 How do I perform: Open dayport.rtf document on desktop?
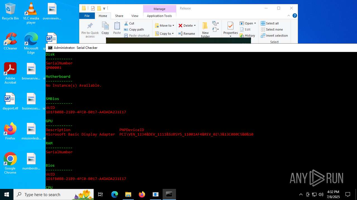10,101
